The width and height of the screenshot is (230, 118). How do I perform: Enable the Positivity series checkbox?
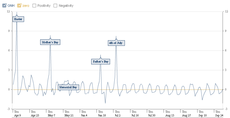(x=34, y=6)
